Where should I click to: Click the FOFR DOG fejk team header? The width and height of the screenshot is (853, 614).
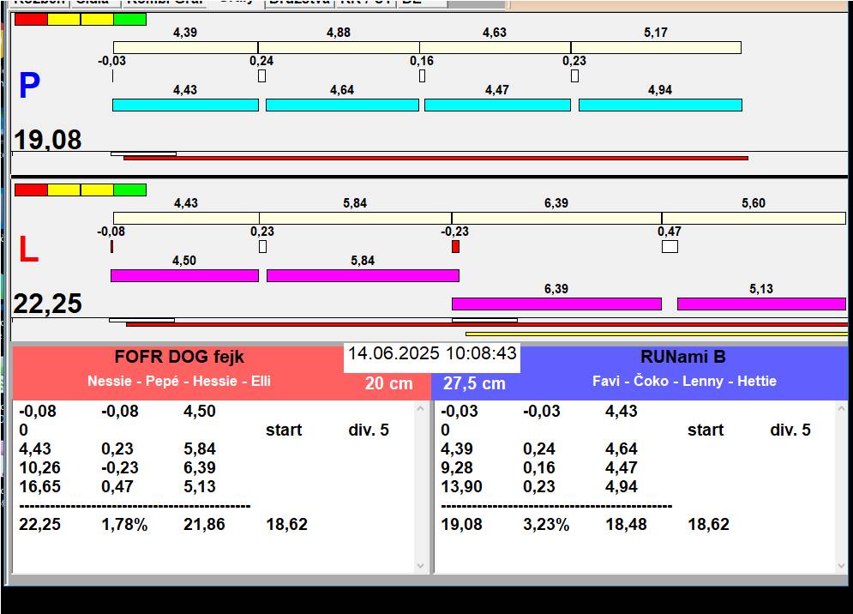point(179,358)
